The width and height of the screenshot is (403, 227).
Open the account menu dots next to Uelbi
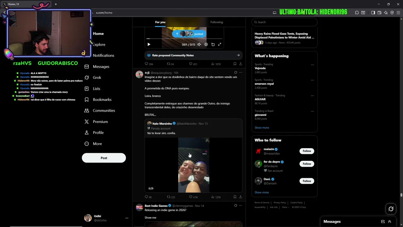127,218
